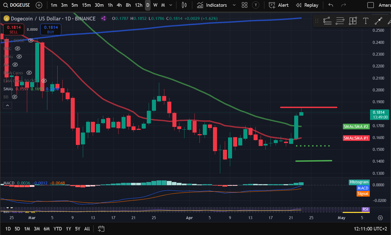Image resolution: width=391 pixels, height=235 pixels.
Task: Set the chart range to 5Y
Action: 78,229
